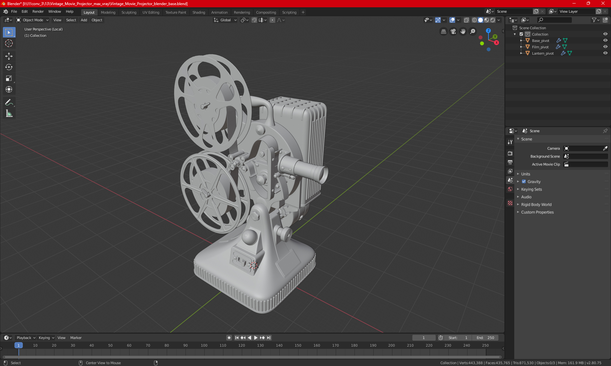Viewport: 611px width, 366px height.
Task: Open the Render properties tab
Action: [510, 153]
